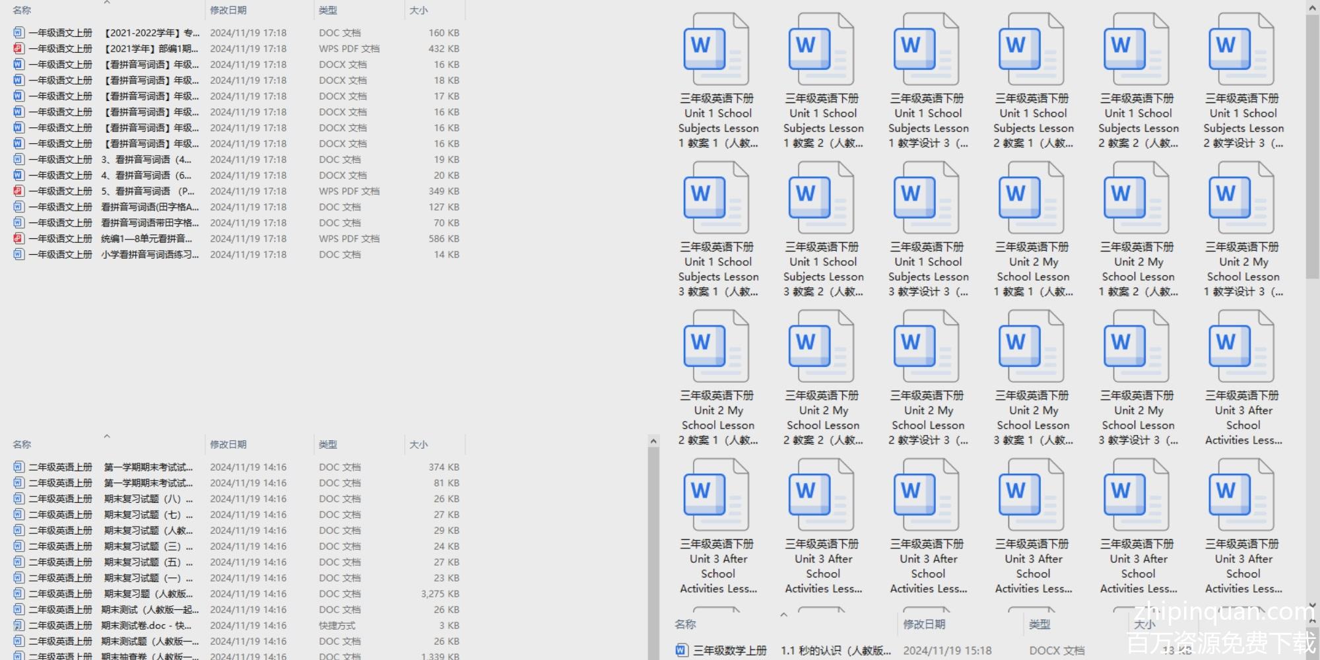This screenshot has height=660, width=1320.
Task: Click the Word icon of 三年级数学上册 1.1 秒的认识
Action: click(x=681, y=651)
